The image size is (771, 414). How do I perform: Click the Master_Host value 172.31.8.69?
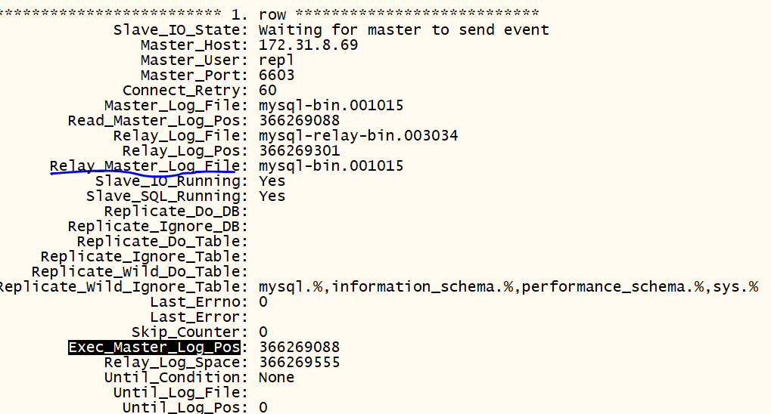pos(308,45)
